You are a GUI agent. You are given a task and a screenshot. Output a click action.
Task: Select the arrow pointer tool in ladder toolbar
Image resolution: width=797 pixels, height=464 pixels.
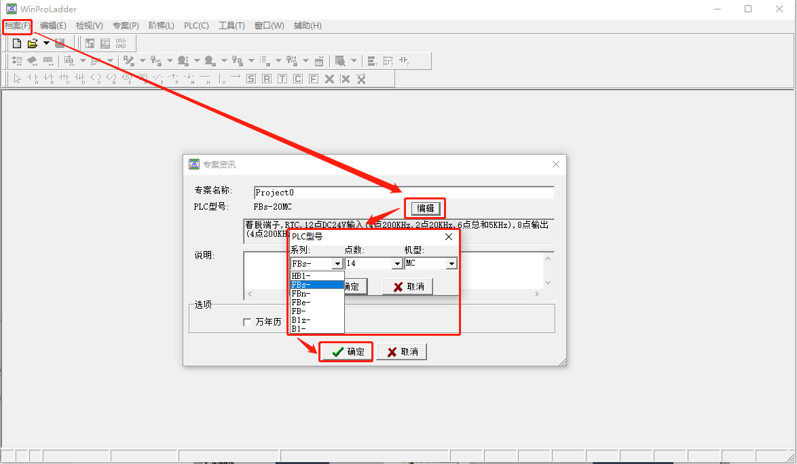coord(17,79)
